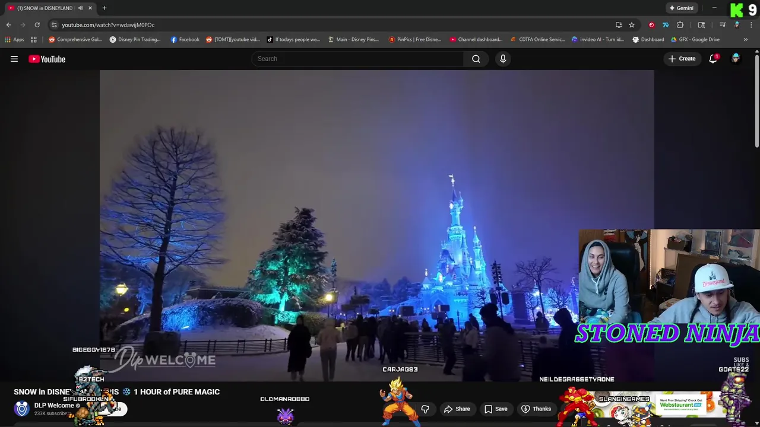Open the side panel toolbar icon
The image size is (760, 427).
point(701,25)
